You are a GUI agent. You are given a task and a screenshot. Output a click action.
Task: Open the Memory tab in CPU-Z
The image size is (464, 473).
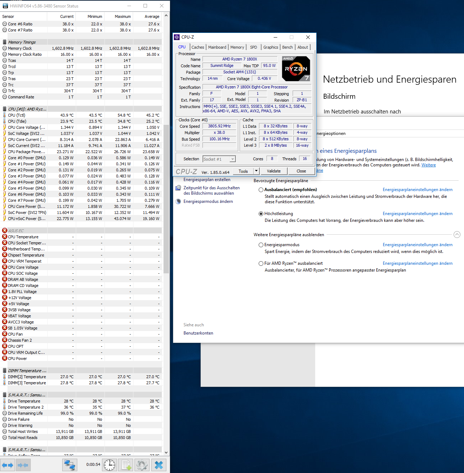[x=237, y=47]
